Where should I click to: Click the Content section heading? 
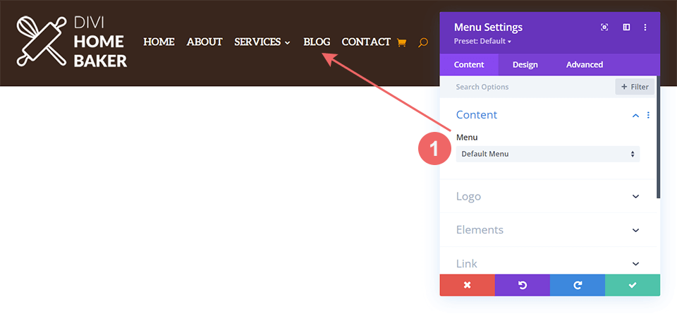pos(477,115)
